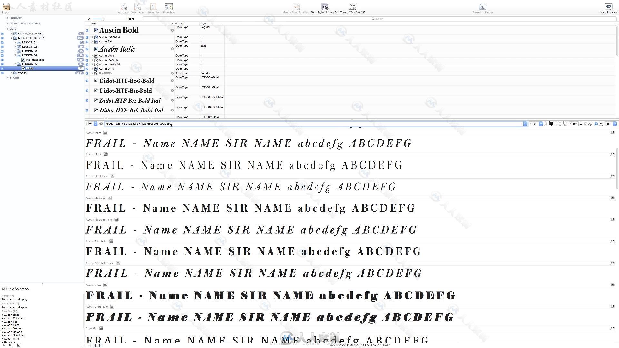Select 'the incredibles' set
Image resolution: width=619 pixels, height=348 pixels.
[x=35, y=60]
